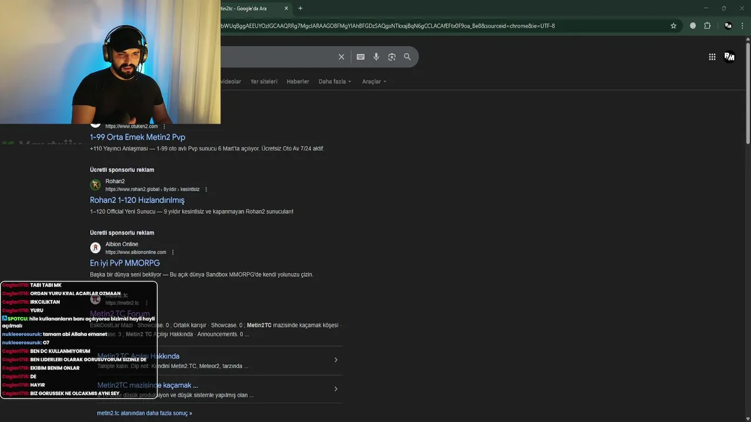The width and height of the screenshot is (751, 422).
Task: Click the Rohan2 advertiser name
Action: click(115, 181)
